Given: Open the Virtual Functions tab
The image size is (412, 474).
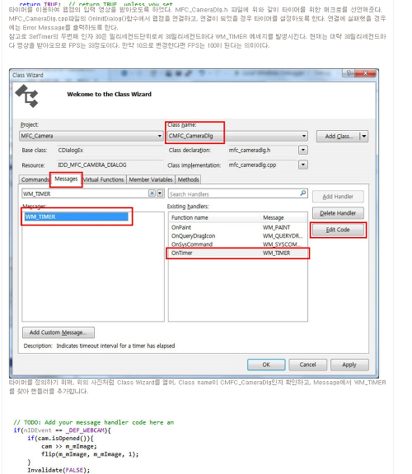Looking at the screenshot, I should click(x=104, y=179).
